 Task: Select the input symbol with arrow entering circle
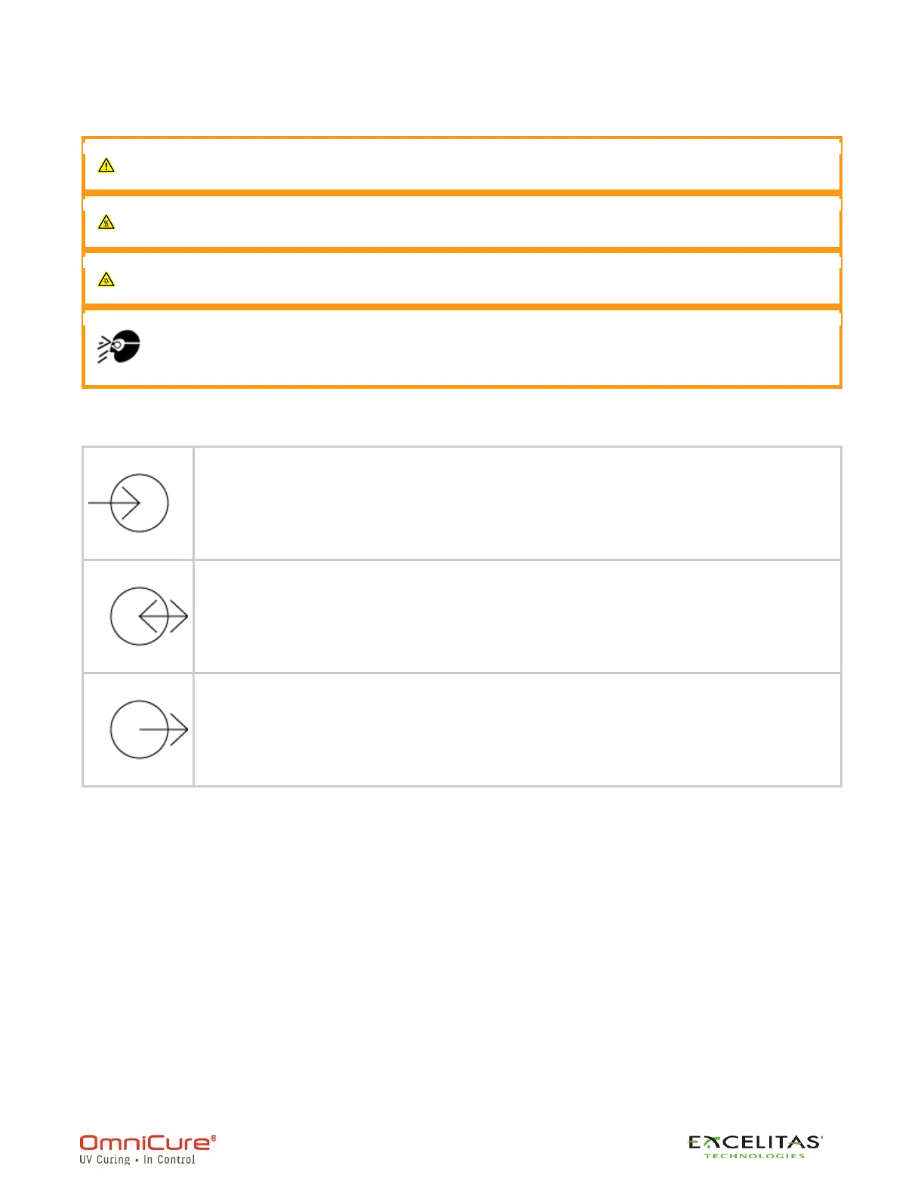pyautogui.click(x=128, y=503)
